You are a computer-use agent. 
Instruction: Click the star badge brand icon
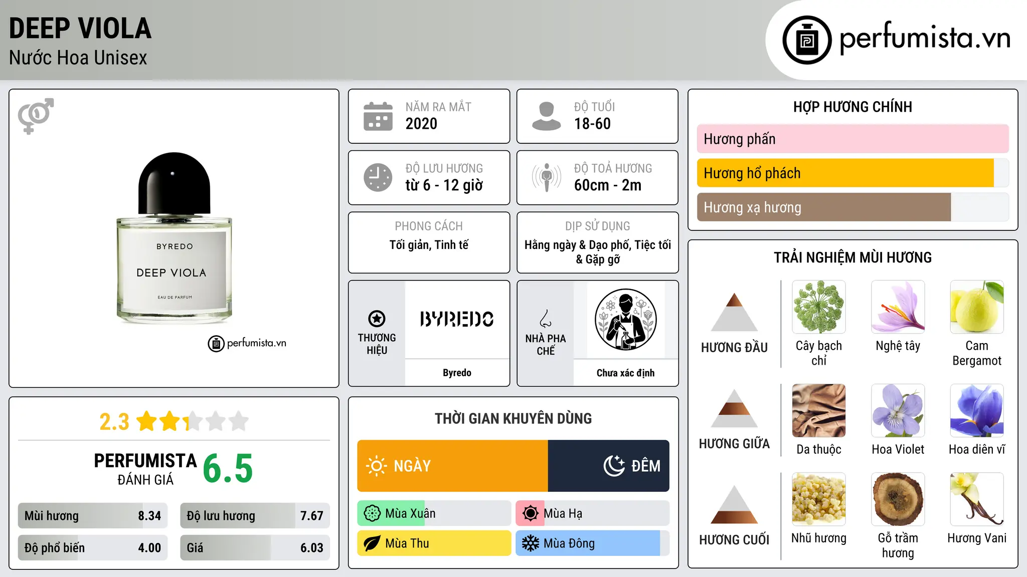click(x=377, y=319)
